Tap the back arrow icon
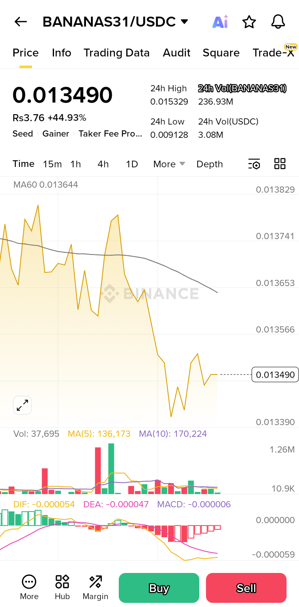 coord(20,22)
